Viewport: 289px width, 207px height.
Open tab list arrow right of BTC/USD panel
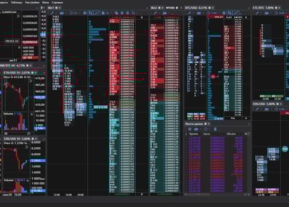tap(249, 8)
